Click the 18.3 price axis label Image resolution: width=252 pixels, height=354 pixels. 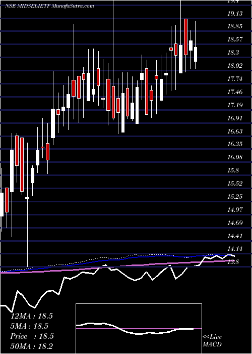point(233,53)
